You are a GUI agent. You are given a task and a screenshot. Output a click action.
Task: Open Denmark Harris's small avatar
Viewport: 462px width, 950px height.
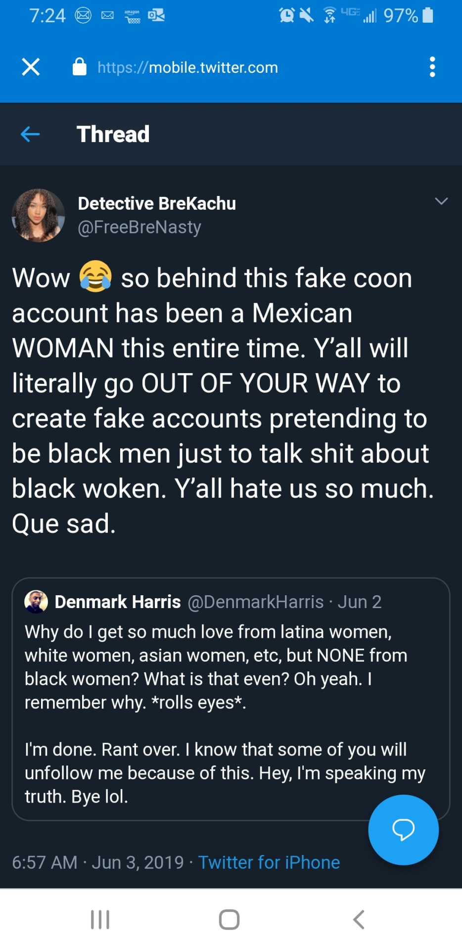click(36, 602)
